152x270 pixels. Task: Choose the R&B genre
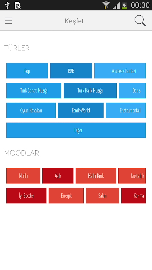[71, 71]
